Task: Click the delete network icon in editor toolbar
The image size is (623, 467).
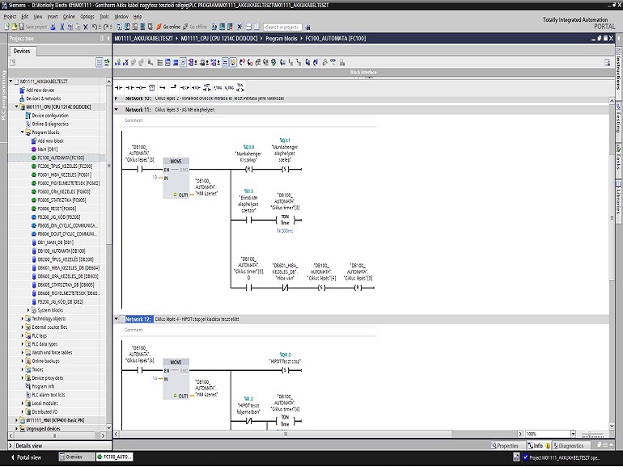Action: click(125, 62)
